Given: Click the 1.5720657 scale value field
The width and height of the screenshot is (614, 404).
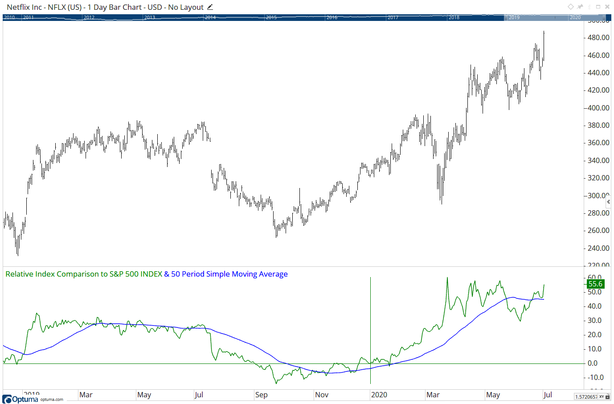Looking at the screenshot, I should [586, 396].
